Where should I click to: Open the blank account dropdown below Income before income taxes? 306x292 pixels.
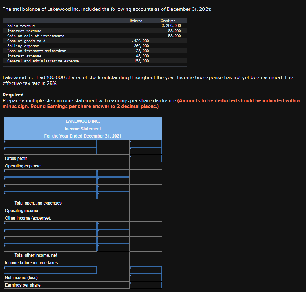coord(50,270)
